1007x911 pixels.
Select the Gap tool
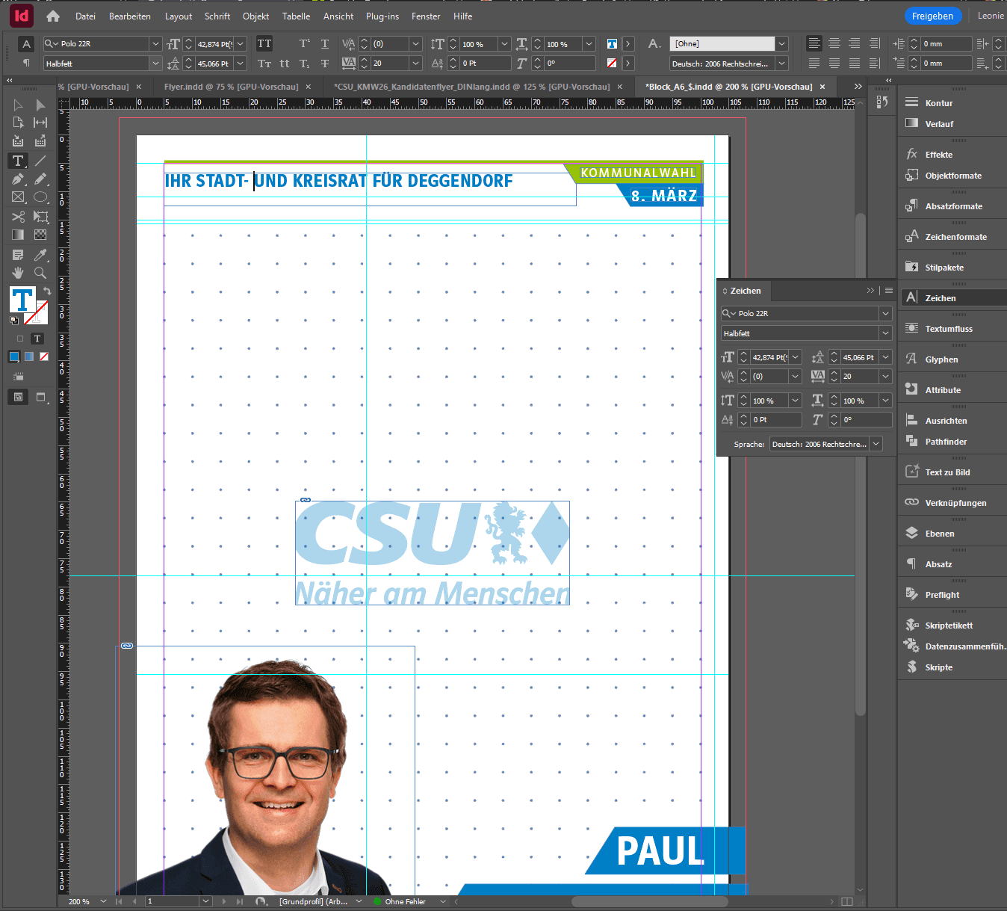(x=40, y=123)
